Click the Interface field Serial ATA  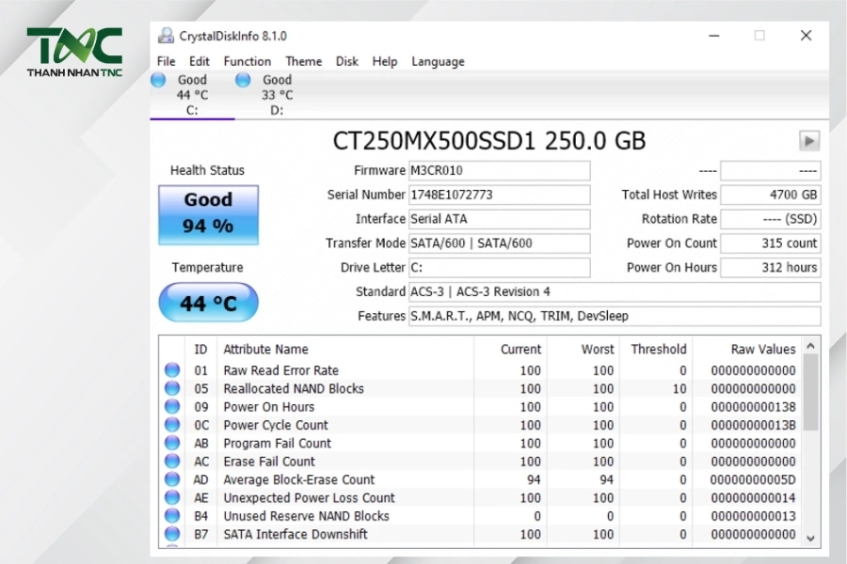pyautogui.click(x=499, y=219)
